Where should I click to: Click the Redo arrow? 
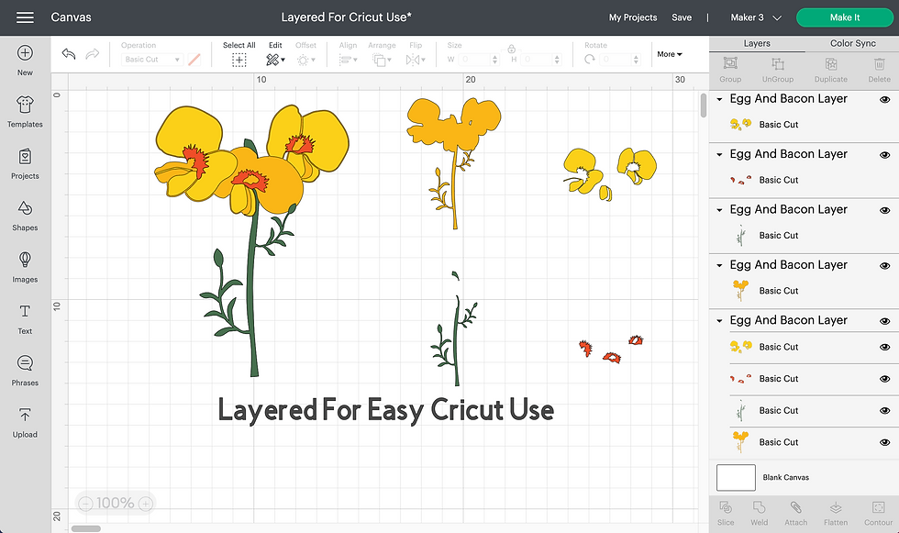coord(93,54)
